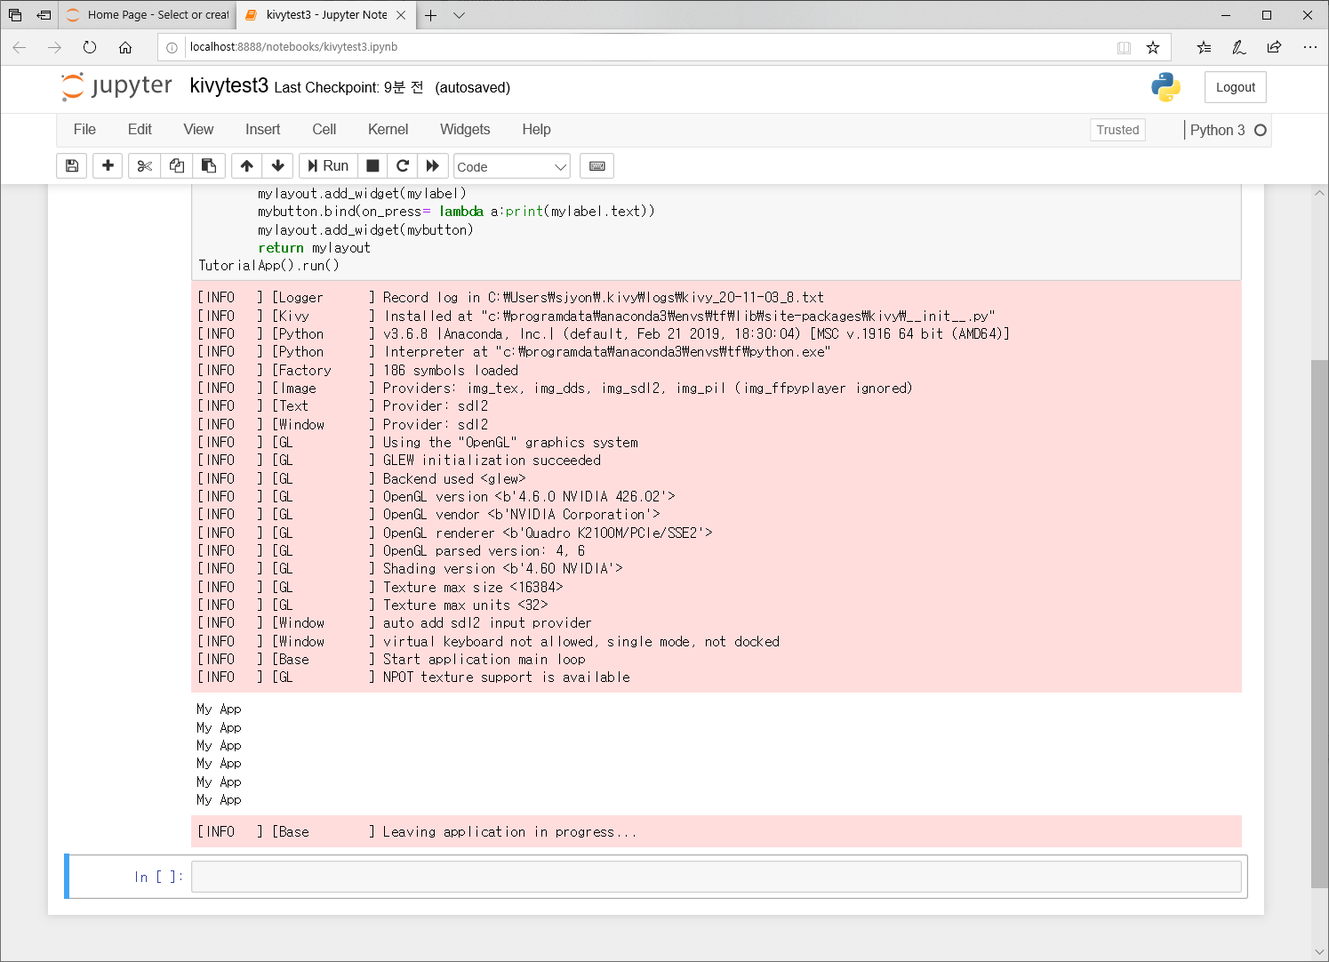The image size is (1329, 962).
Task: Add notes with pen icon
Action: coord(1239,47)
